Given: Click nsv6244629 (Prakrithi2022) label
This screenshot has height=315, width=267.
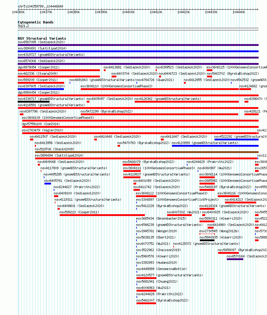Looking at the screenshot, I should (x=210, y=162).
